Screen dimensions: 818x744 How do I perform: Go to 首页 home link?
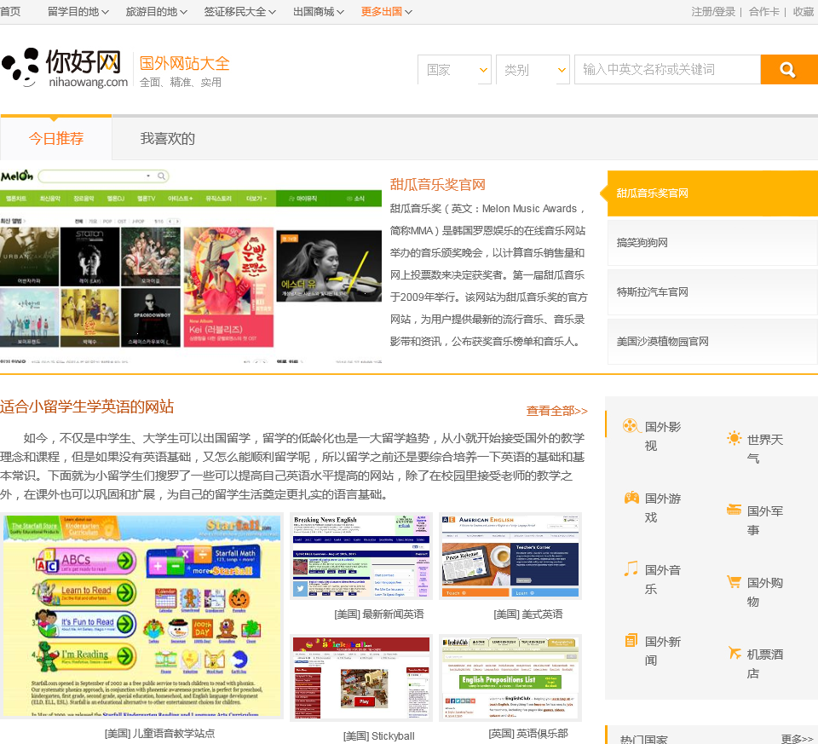pos(10,11)
